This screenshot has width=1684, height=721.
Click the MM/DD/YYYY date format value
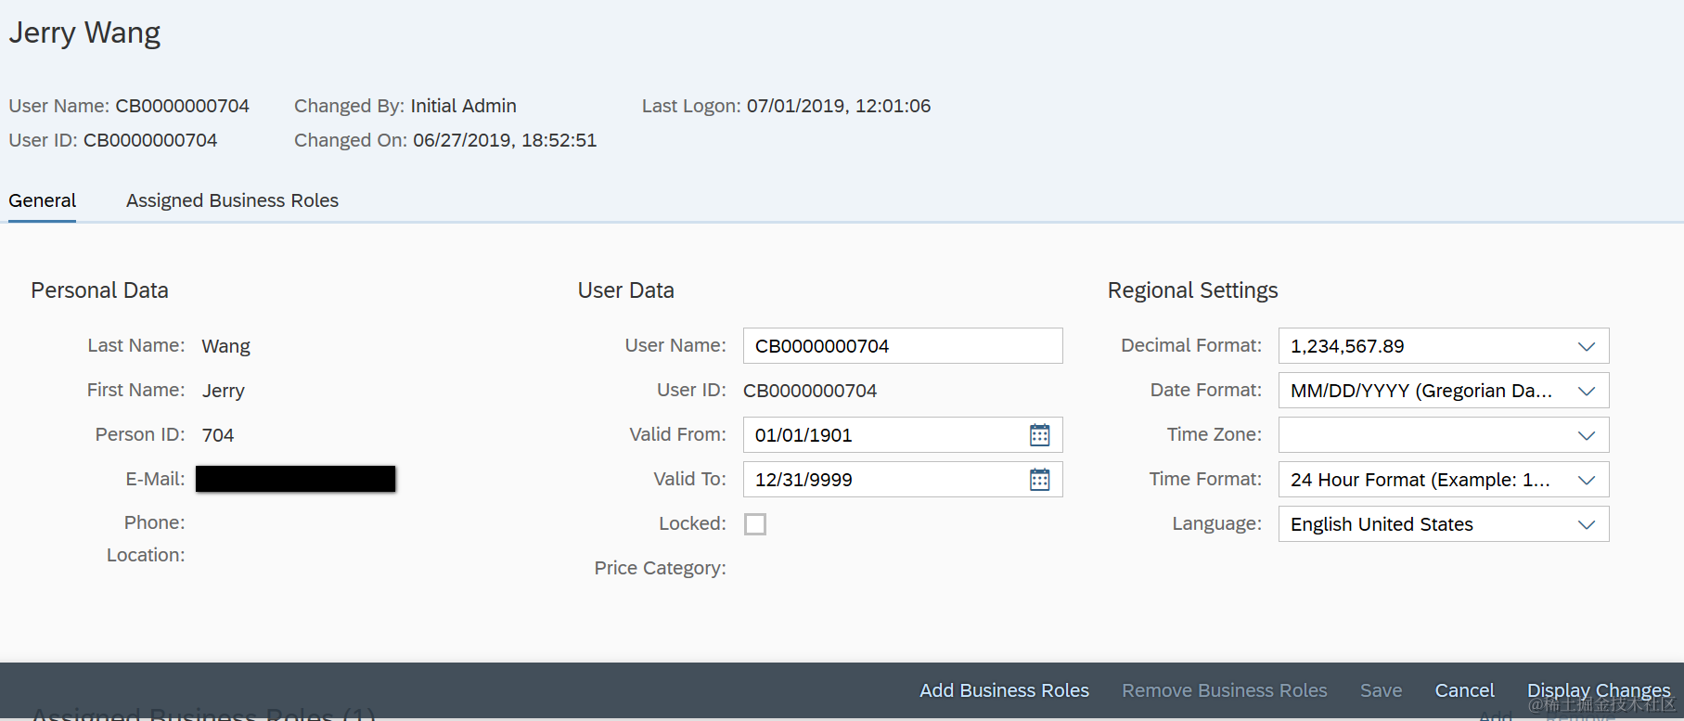[1420, 391]
